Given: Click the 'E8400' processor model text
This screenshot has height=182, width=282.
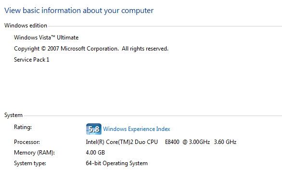Looking at the screenshot, I should [172, 142].
